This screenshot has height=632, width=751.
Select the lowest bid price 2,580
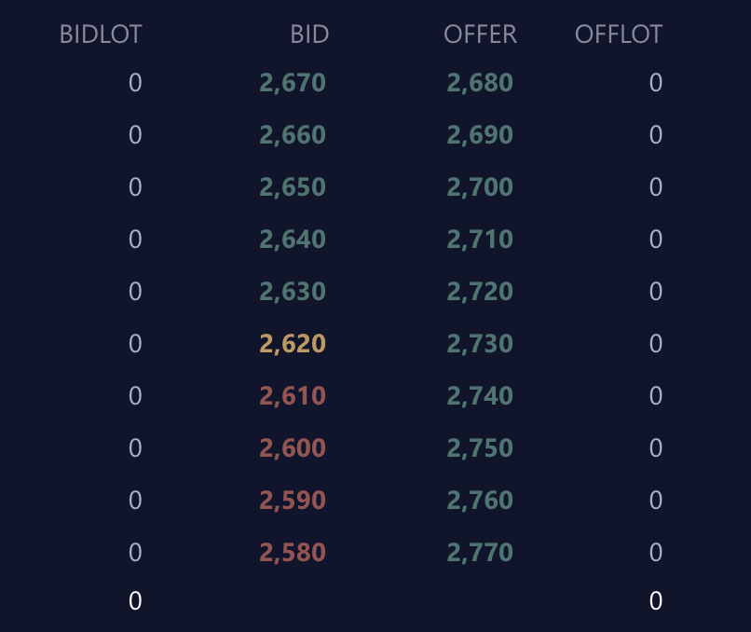point(293,552)
